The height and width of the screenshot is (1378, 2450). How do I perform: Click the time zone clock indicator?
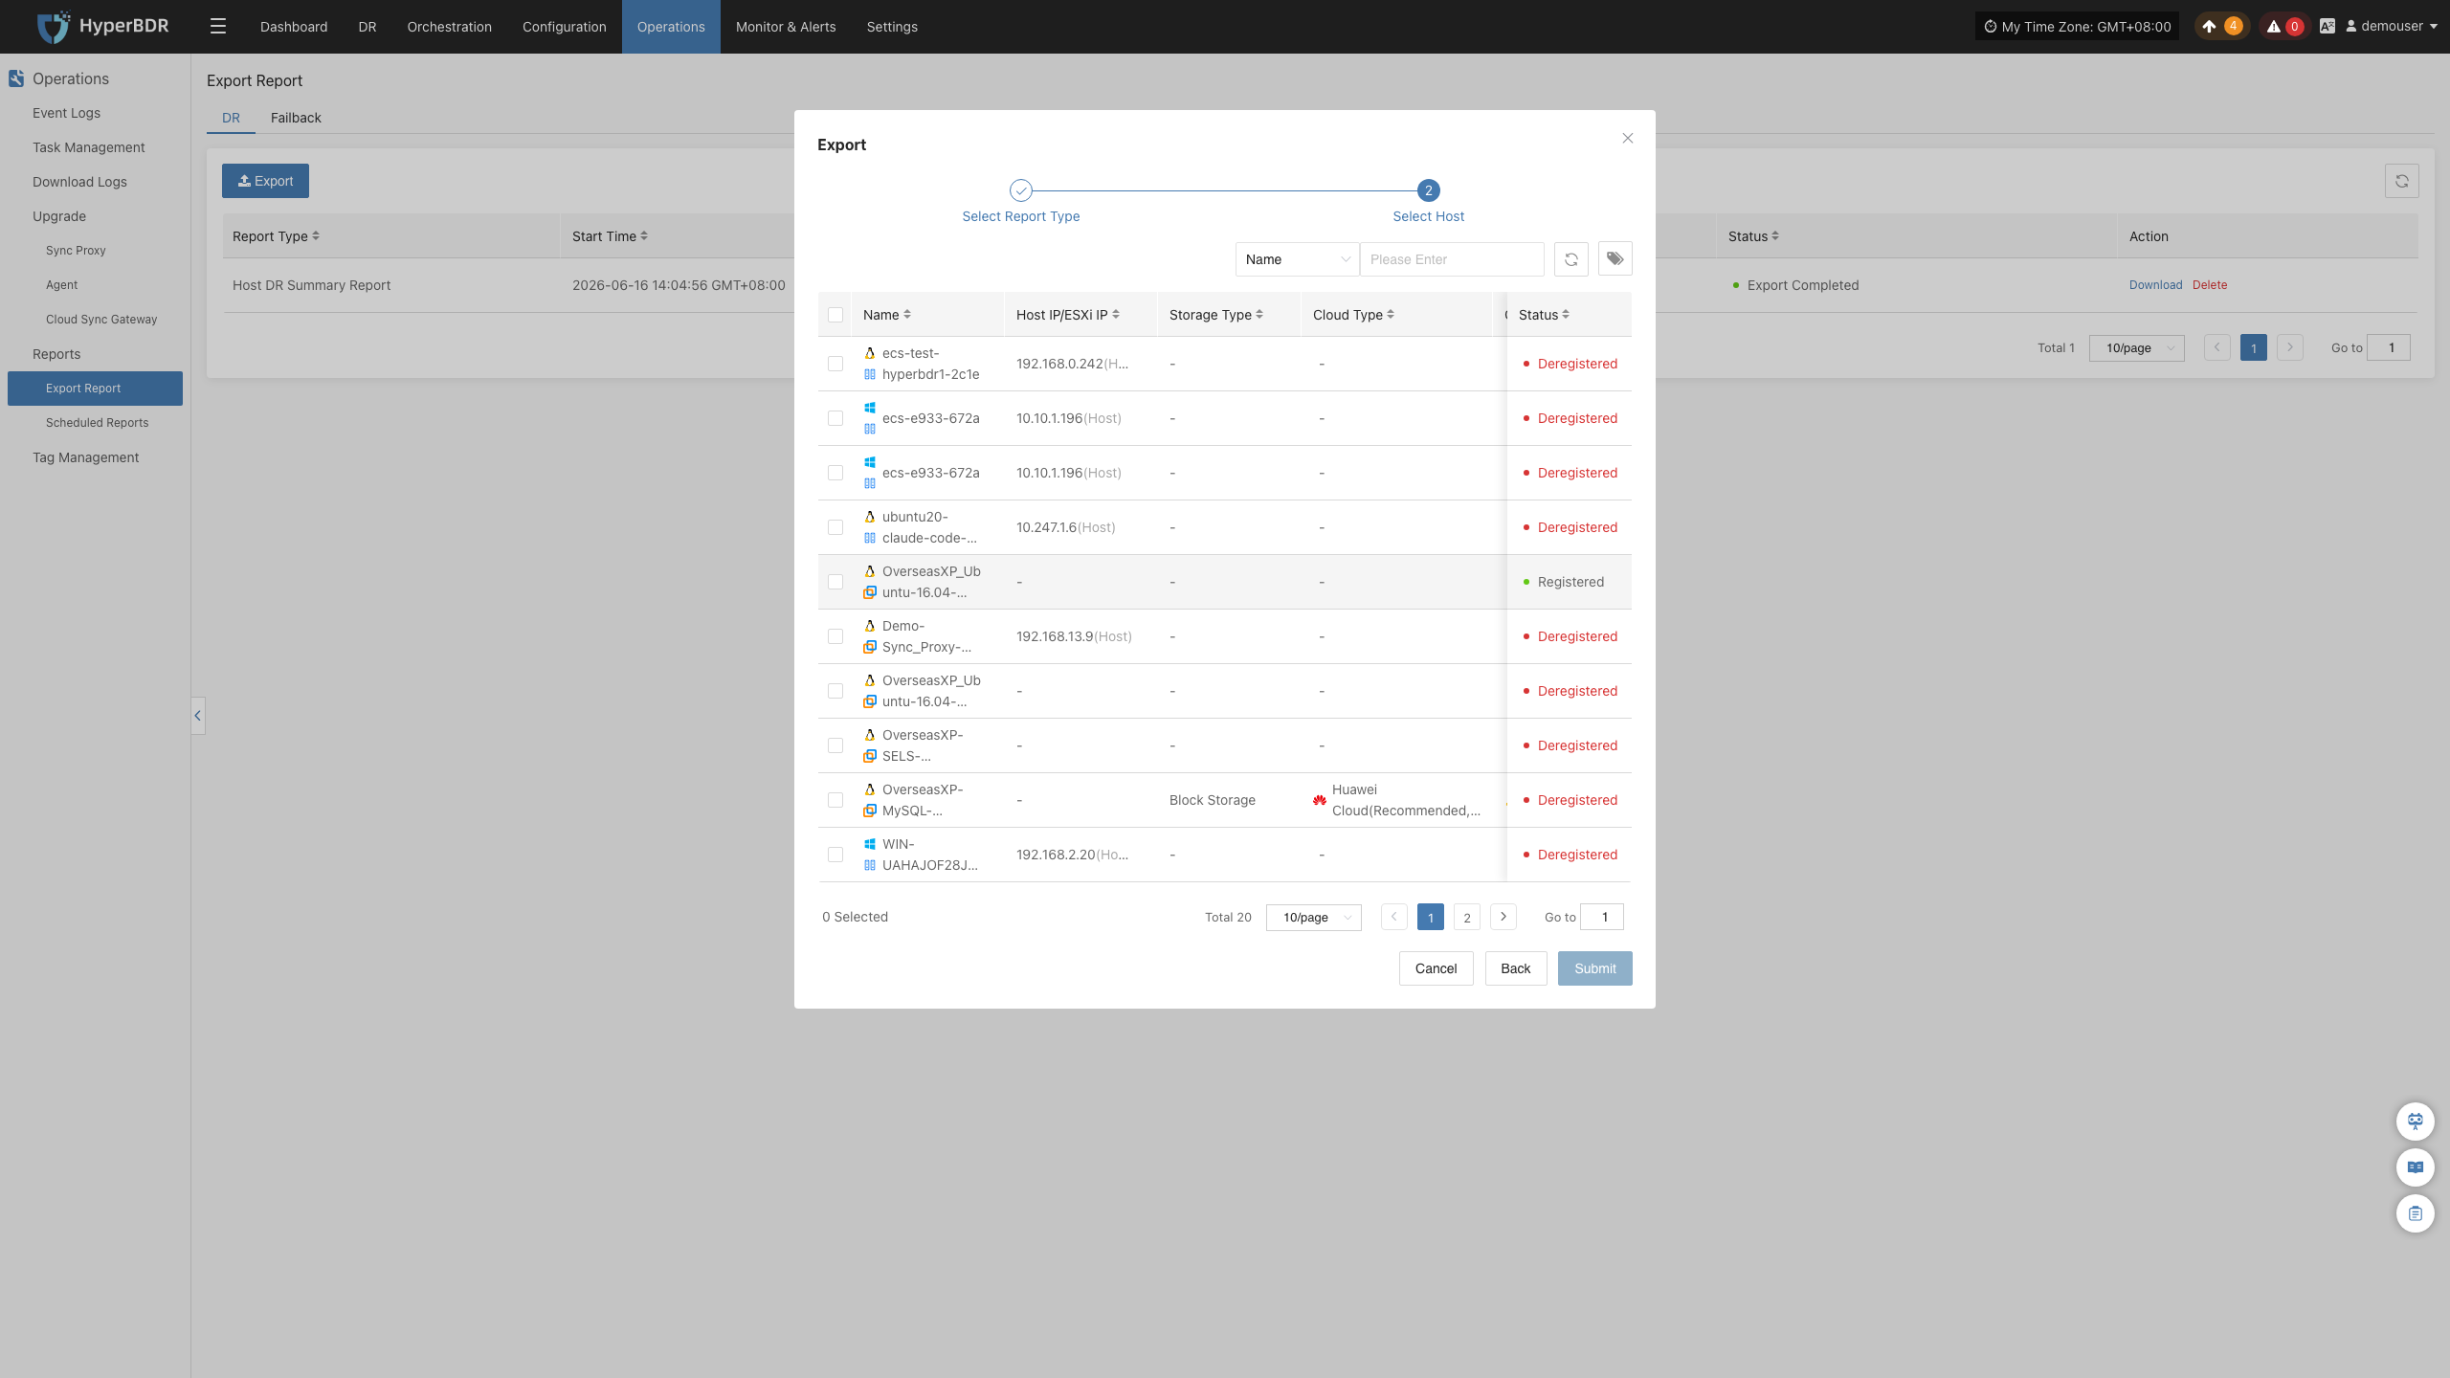pyautogui.click(x=2077, y=27)
